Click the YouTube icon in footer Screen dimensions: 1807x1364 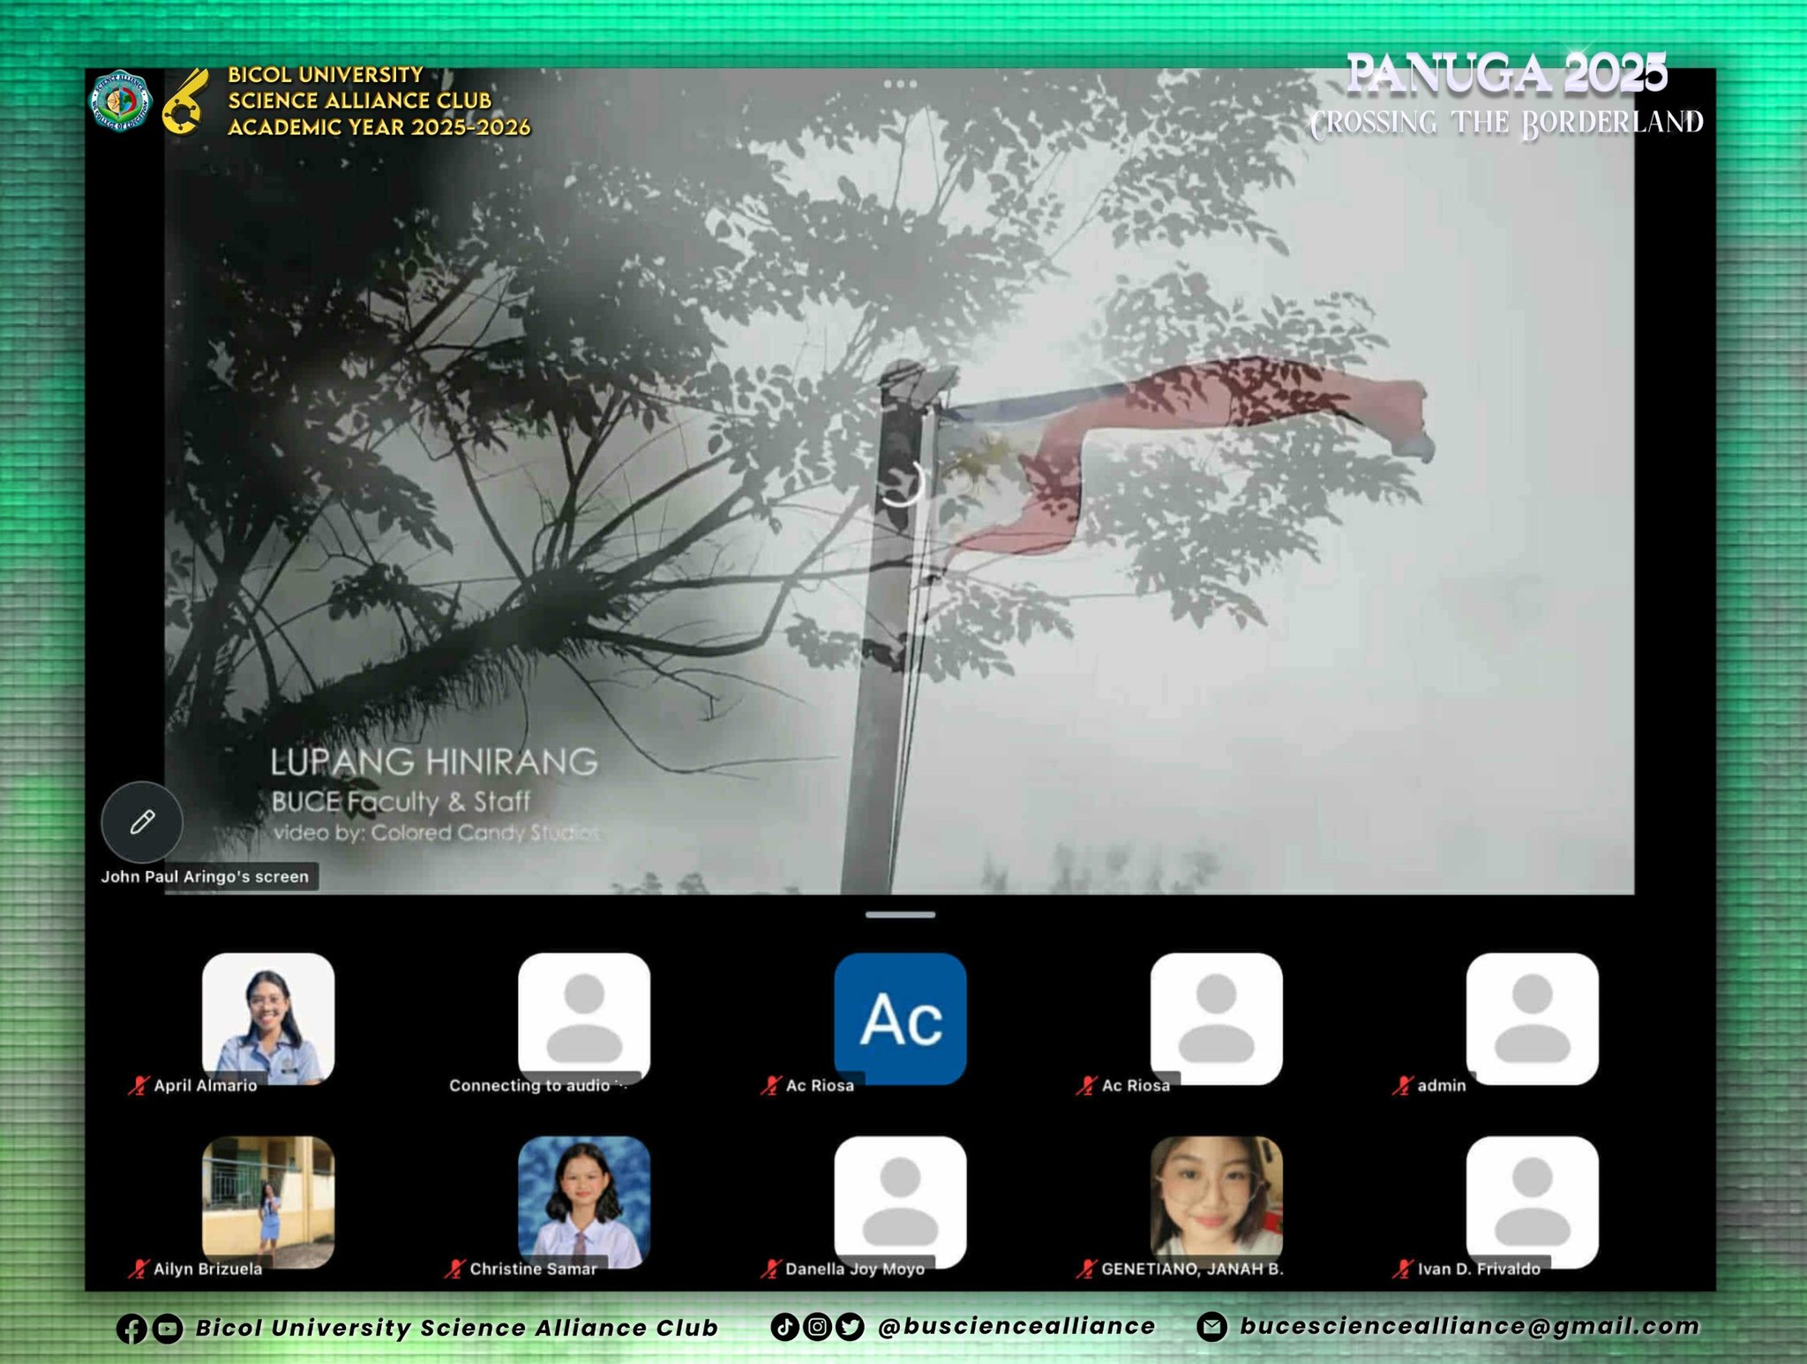click(x=167, y=1329)
